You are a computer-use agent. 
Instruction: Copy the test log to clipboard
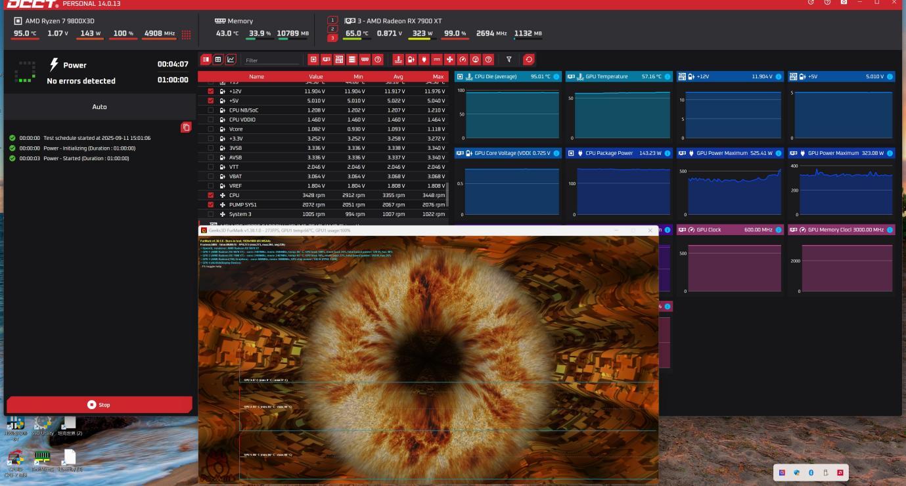[x=186, y=127]
